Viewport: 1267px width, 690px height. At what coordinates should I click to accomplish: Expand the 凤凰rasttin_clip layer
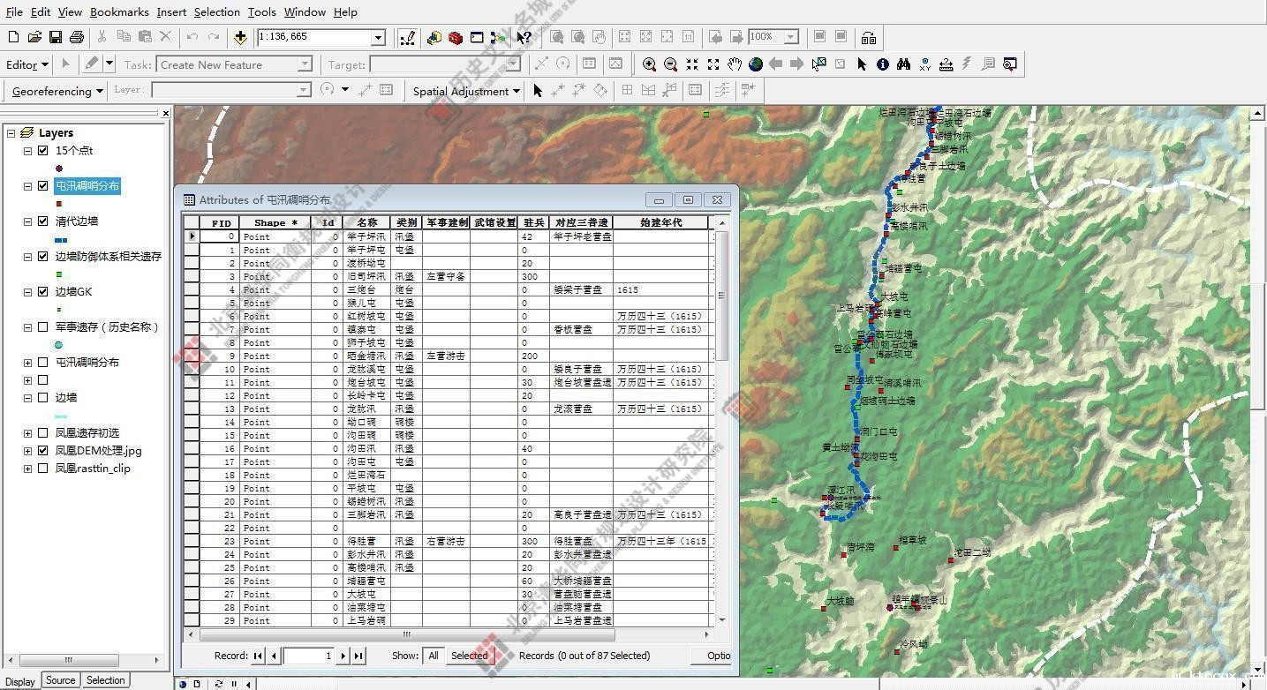tap(27, 469)
